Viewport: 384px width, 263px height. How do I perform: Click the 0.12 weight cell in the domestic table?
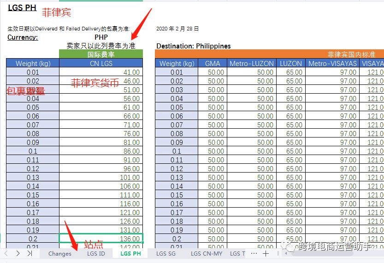point(177,168)
